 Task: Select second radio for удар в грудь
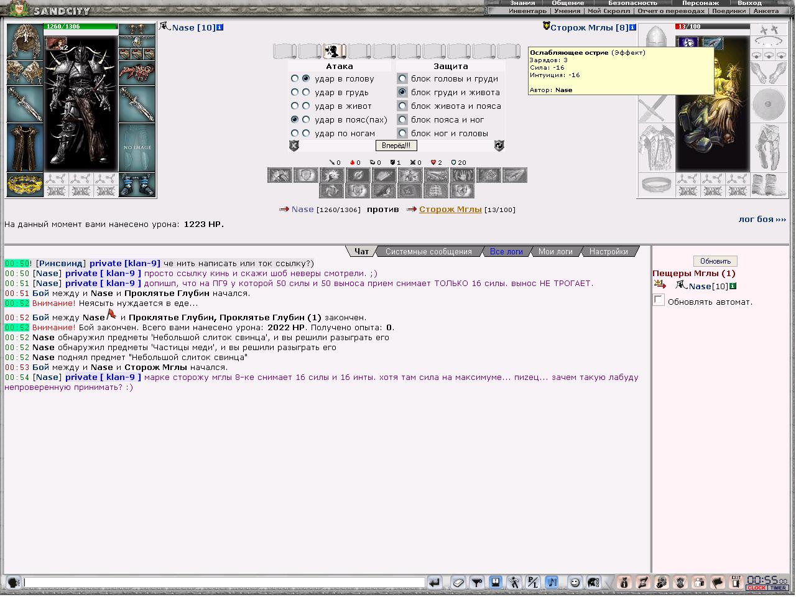click(x=306, y=93)
